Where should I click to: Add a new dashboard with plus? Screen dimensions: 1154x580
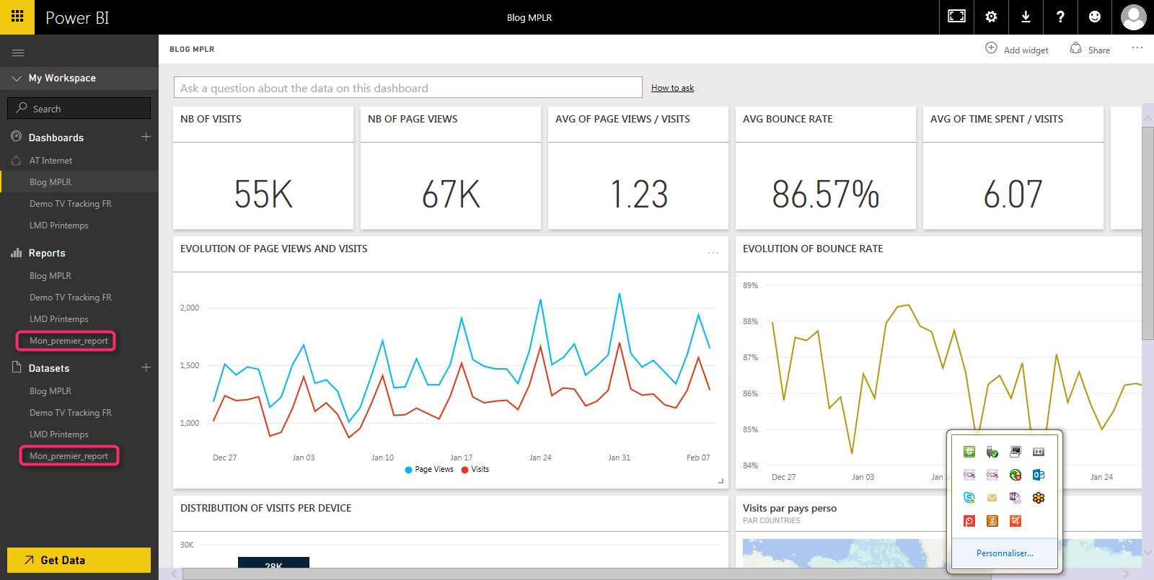click(x=146, y=137)
